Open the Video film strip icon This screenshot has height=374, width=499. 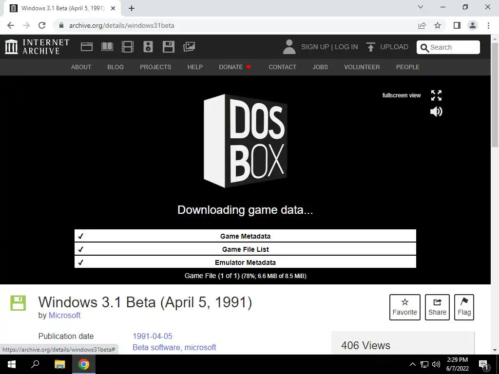(128, 47)
